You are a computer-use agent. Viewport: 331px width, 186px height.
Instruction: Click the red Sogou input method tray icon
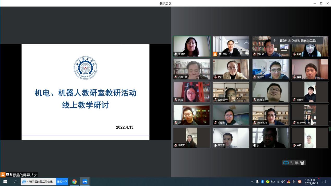pos(300,182)
